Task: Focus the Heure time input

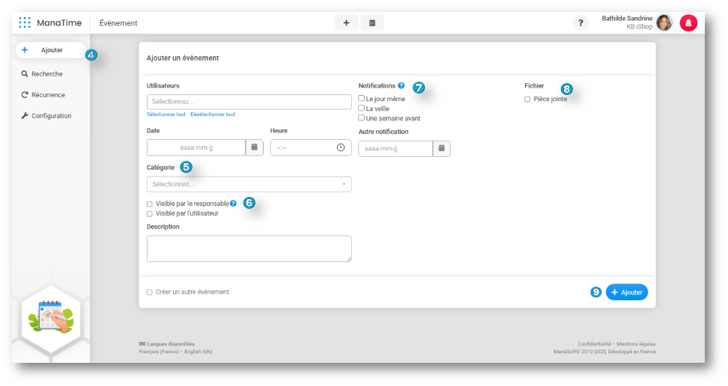Action: click(x=311, y=147)
